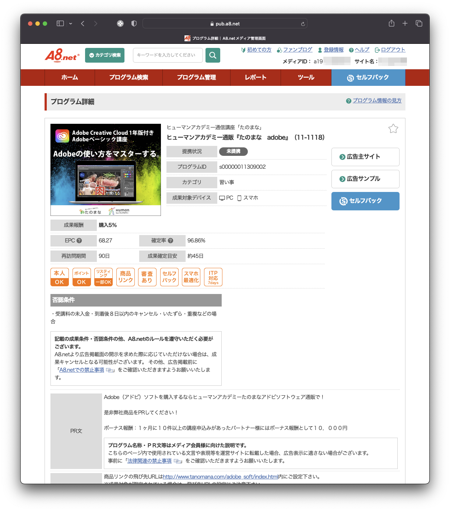Click the magnifier search button

coord(213,55)
